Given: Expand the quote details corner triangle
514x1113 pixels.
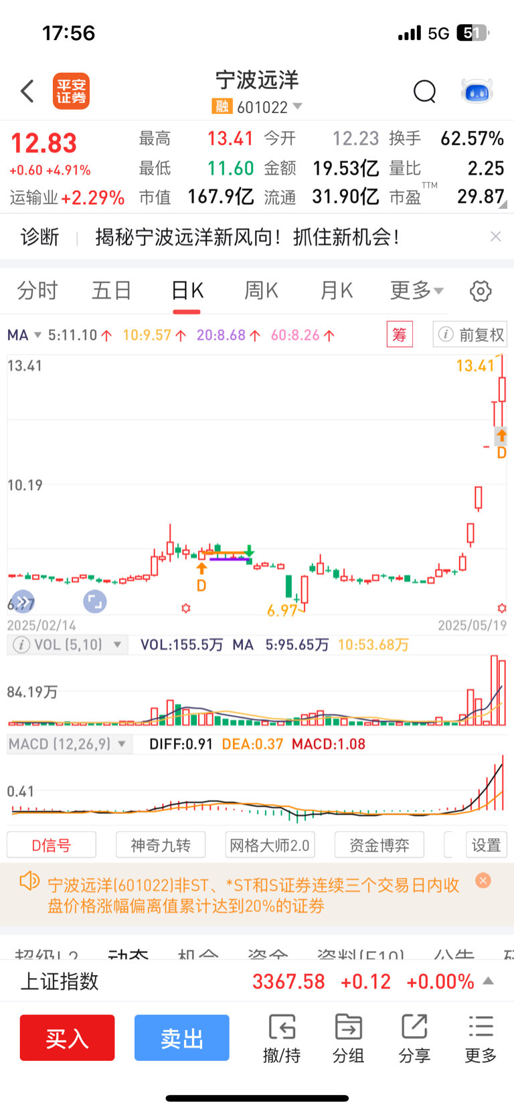Looking at the screenshot, I should tap(503, 205).
